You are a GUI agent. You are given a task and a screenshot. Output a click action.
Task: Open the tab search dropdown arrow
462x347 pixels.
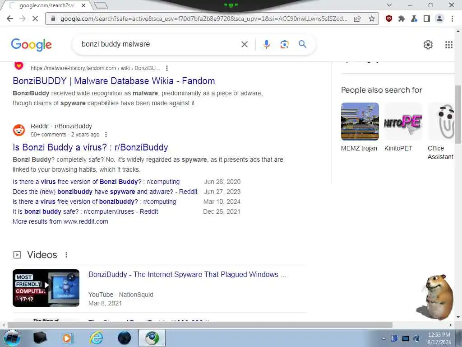[x=389, y=5]
